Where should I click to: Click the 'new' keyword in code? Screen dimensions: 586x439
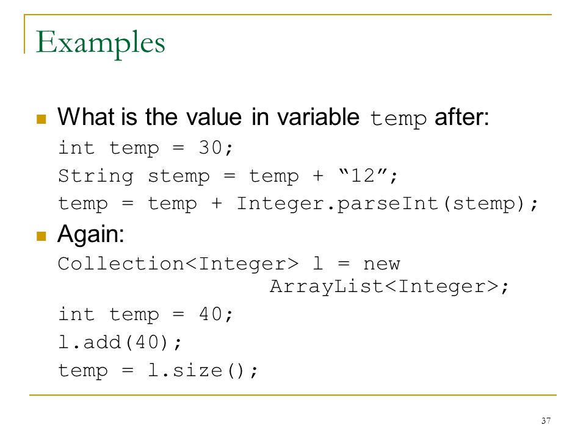[x=382, y=264]
